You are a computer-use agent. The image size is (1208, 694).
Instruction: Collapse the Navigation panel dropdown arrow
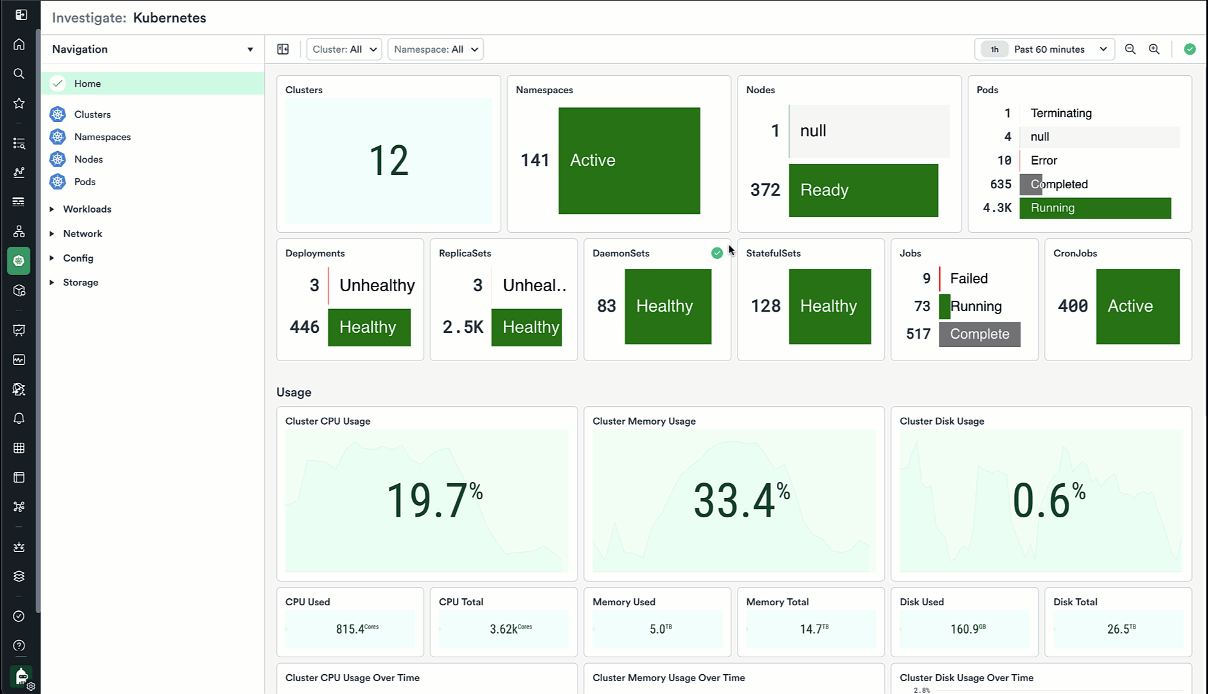pyautogui.click(x=250, y=49)
